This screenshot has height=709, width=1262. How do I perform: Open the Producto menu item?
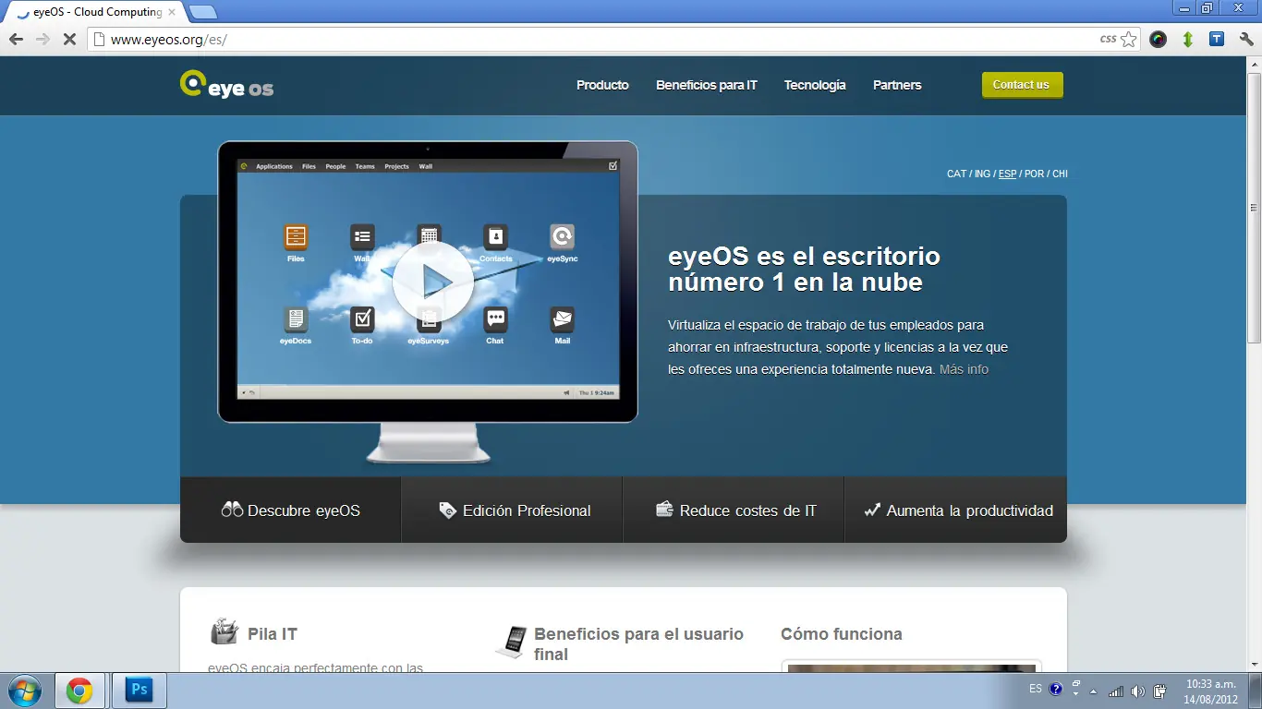[x=602, y=85]
